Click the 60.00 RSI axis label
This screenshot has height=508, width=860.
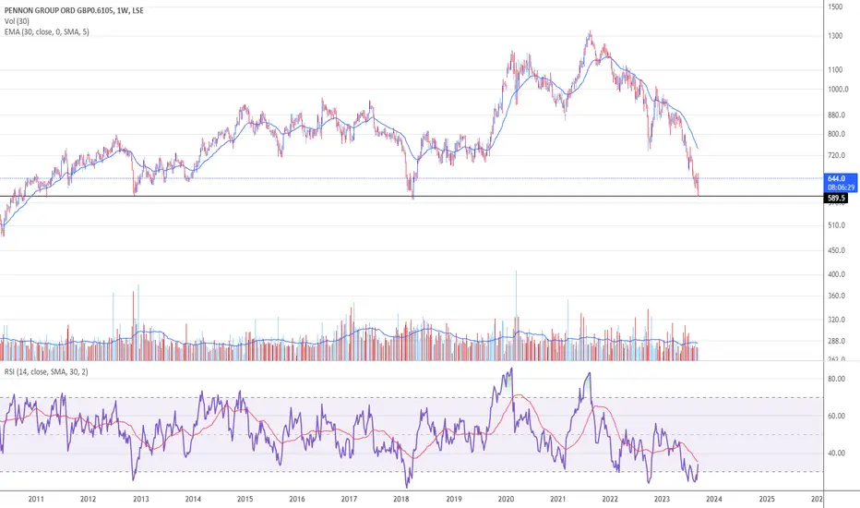pos(836,417)
